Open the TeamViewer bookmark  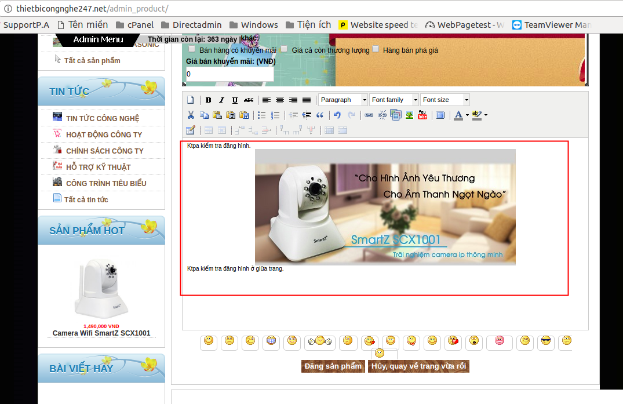pyautogui.click(x=552, y=25)
